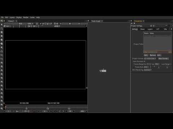Open the File menu
Image resolution: width=173 pixels, height=129 pixels.
(x=2, y=18)
